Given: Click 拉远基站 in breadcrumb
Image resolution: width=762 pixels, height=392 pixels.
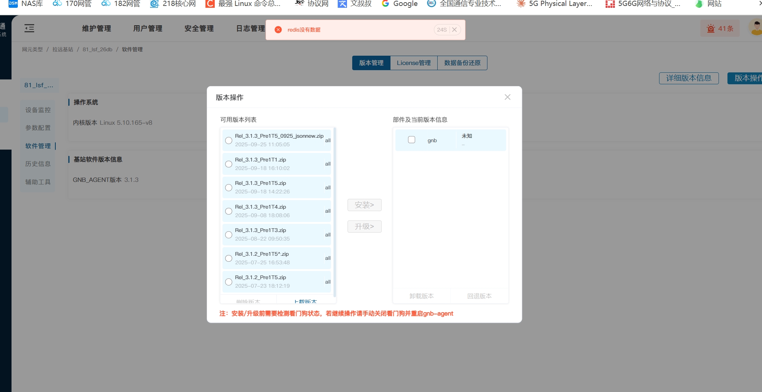Looking at the screenshot, I should tap(63, 49).
